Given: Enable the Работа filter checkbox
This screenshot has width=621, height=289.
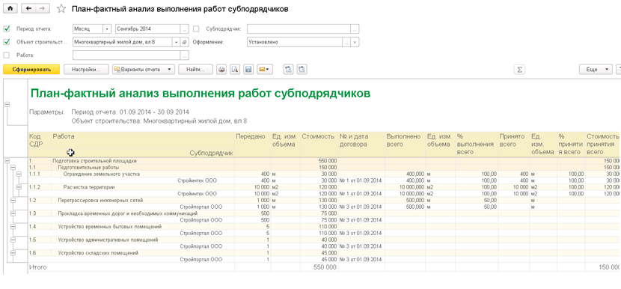Looking at the screenshot, I should tap(6, 55).
